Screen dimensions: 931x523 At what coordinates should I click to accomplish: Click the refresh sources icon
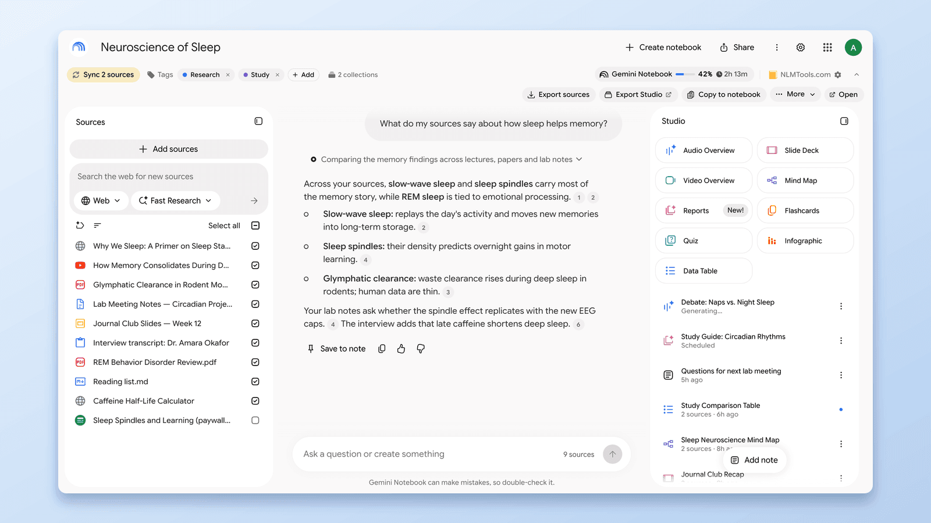tap(80, 225)
